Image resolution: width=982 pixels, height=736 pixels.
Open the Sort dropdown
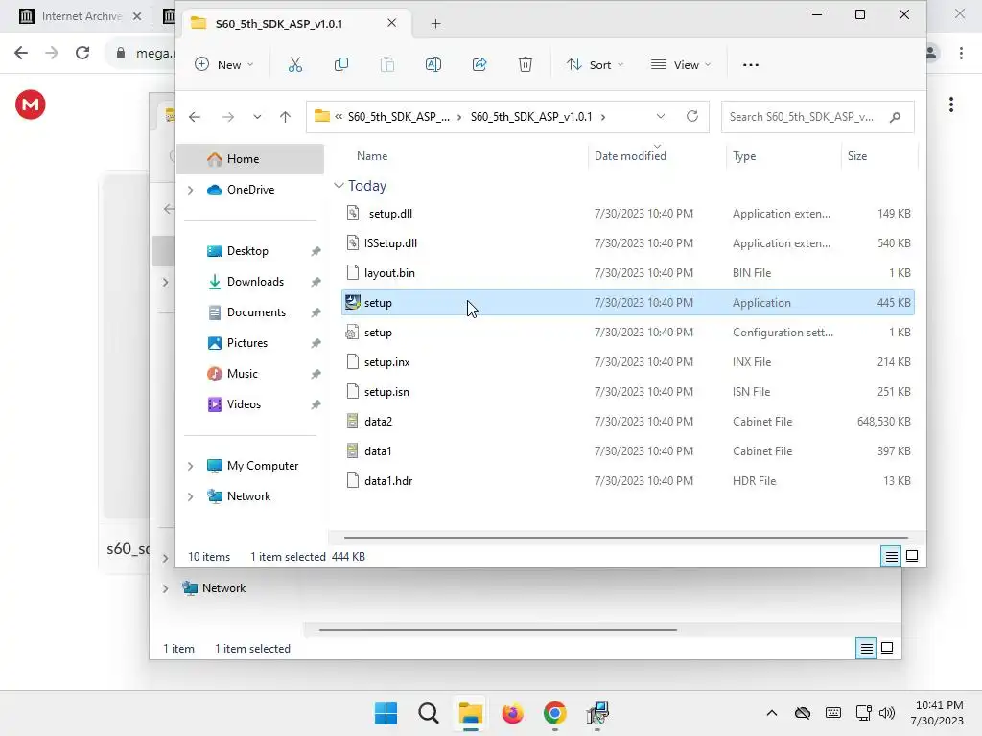click(595, 64)
